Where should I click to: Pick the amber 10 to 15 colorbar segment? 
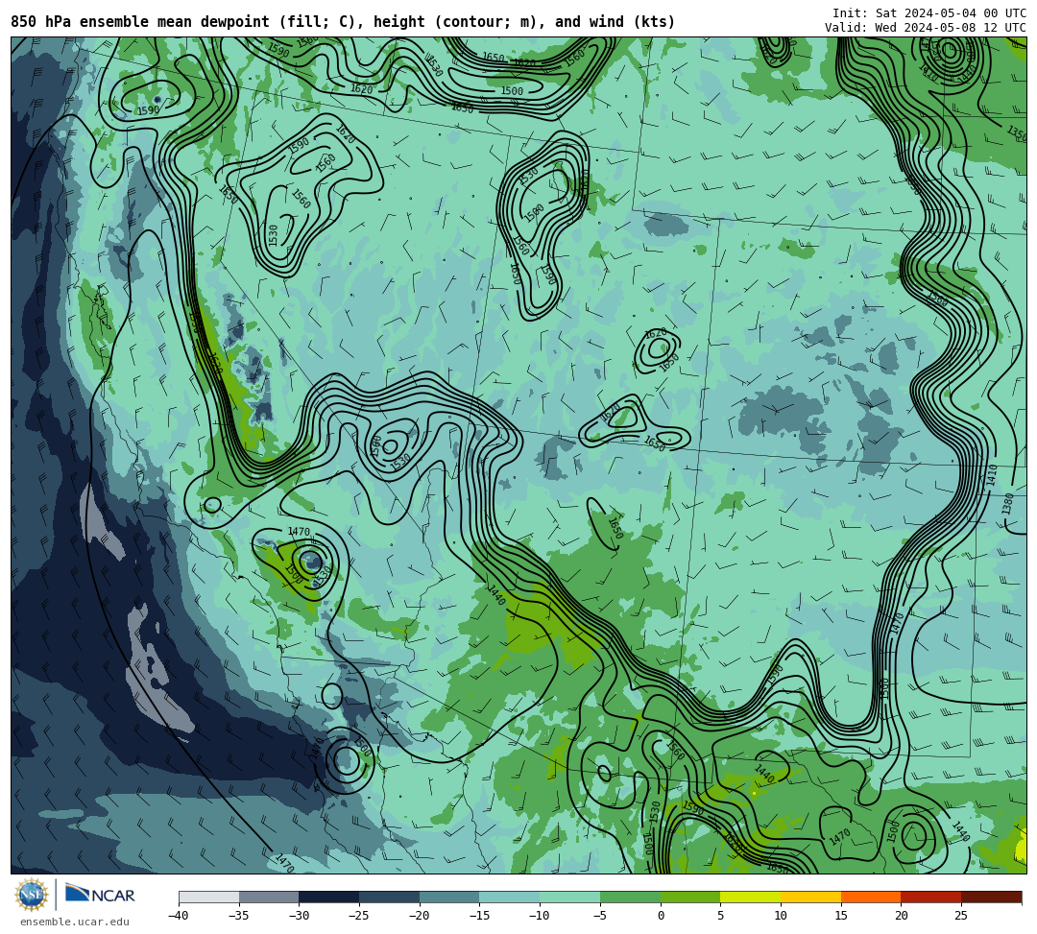[810, 897]
